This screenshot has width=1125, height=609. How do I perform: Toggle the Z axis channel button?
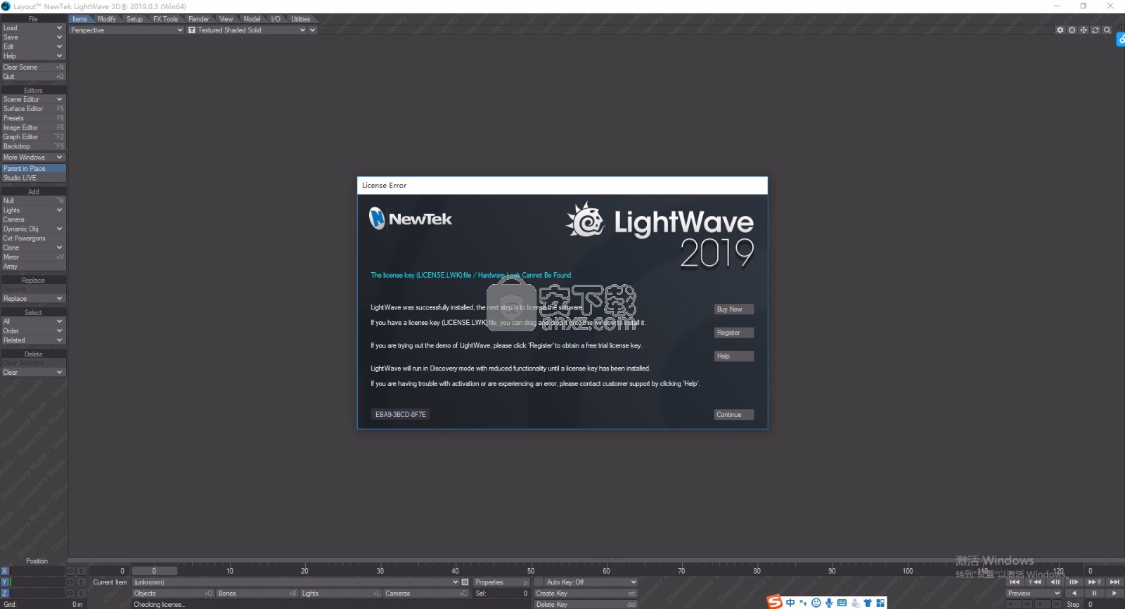point(5,594)
